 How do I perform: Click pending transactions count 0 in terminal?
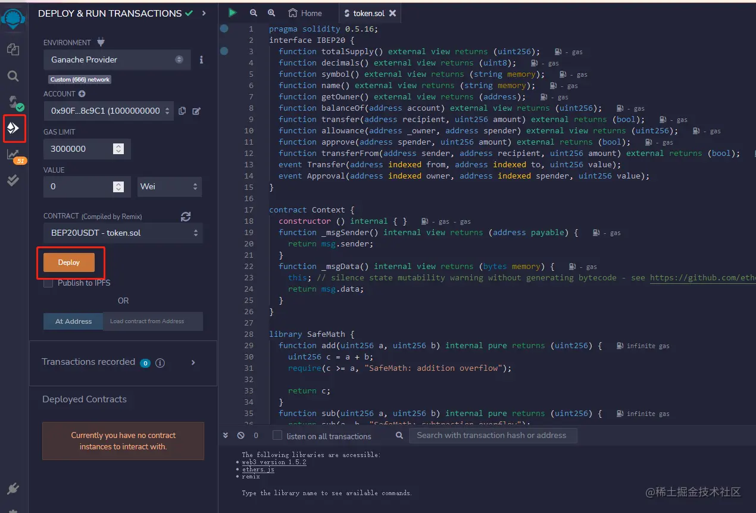tap(256, 436)
